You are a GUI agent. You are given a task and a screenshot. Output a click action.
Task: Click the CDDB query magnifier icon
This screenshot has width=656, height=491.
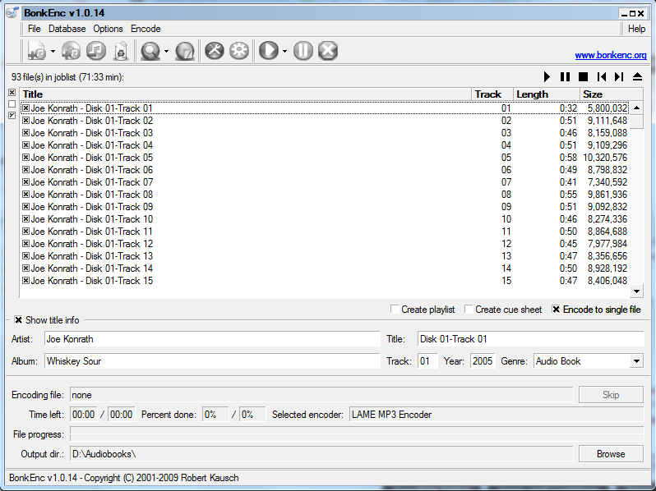150,51
